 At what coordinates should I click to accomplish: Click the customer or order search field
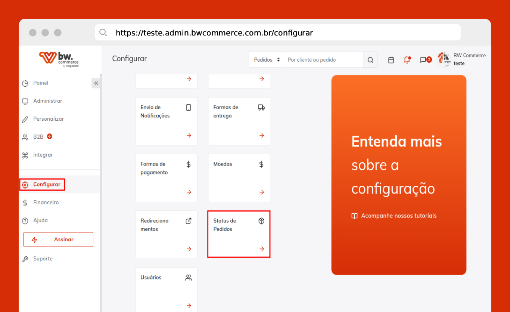[323, 60]
